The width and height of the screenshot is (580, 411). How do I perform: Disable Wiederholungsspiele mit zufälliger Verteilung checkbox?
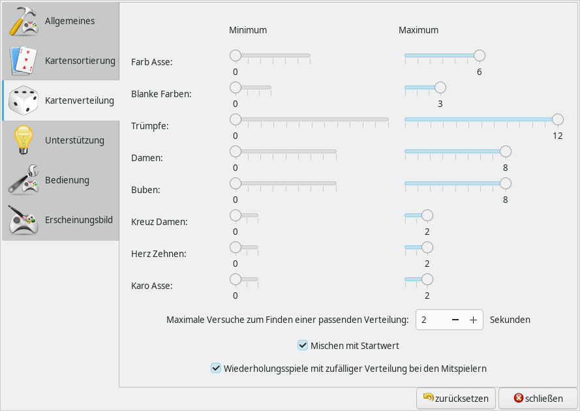216,368
